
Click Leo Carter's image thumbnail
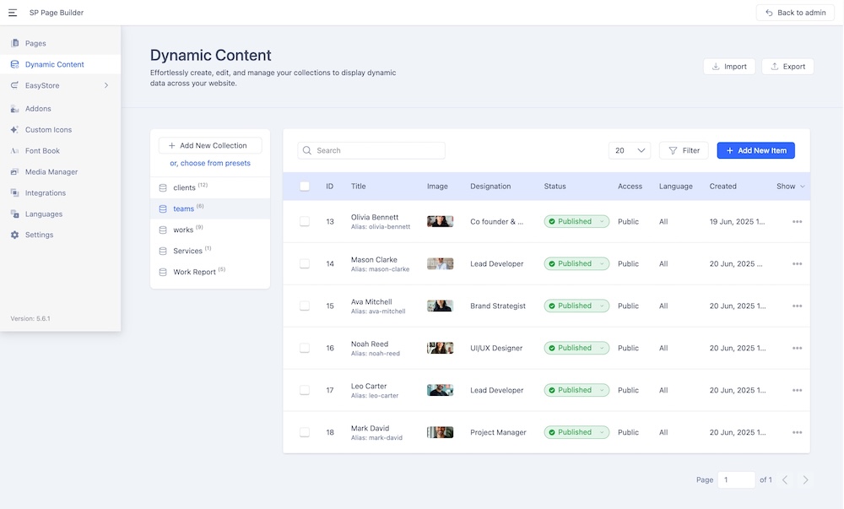[440, 390]
